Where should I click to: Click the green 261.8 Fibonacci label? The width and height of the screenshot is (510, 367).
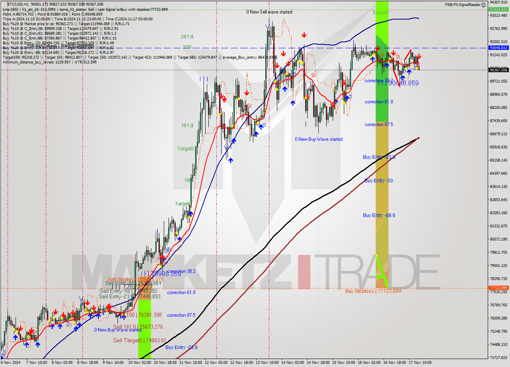click(x=187, y=37)
